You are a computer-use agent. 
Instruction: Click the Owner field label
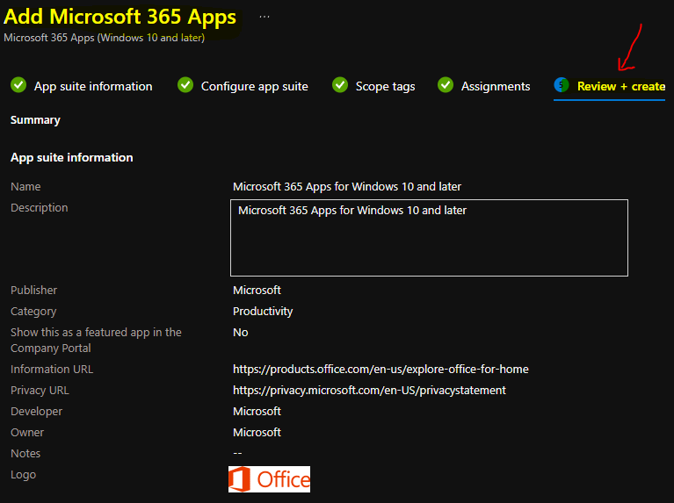pyautogui.click(x=27, y=432)
